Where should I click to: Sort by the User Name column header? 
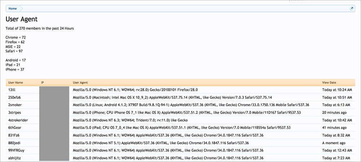[16, 83]
